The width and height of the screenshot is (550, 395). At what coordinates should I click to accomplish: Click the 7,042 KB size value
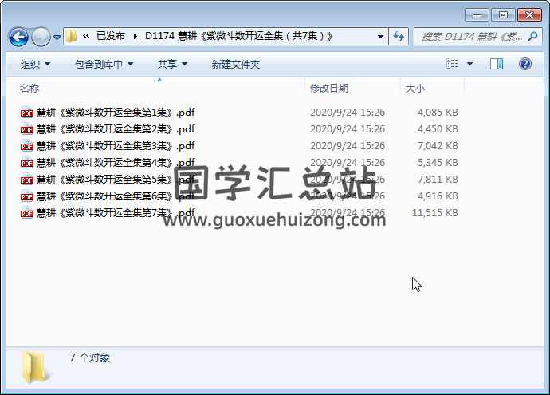[438, 145]
